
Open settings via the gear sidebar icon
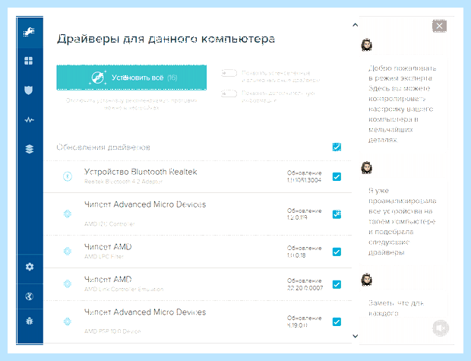[30, 267]
